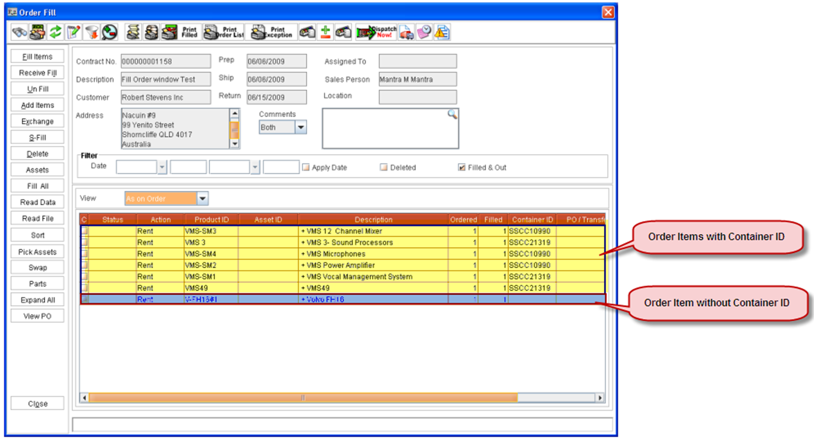Click the S-Fill button

coord(38,137)
